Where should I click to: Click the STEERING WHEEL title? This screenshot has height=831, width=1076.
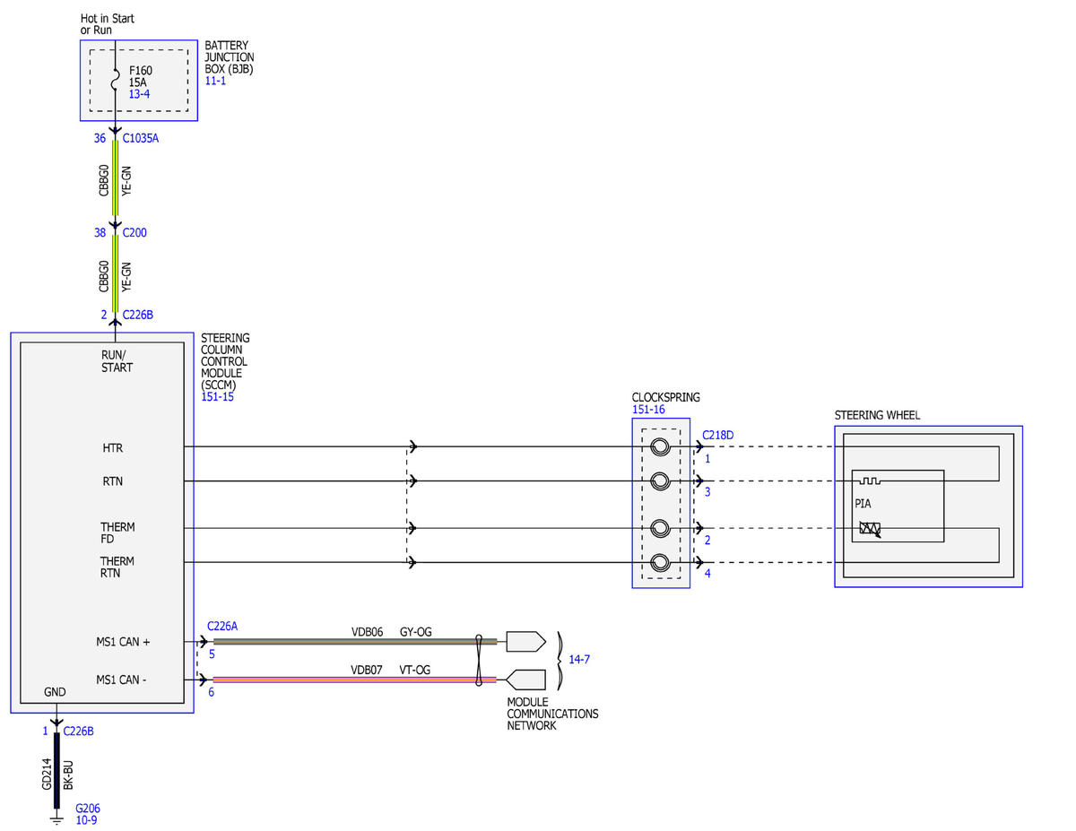(x=877, y=415)
